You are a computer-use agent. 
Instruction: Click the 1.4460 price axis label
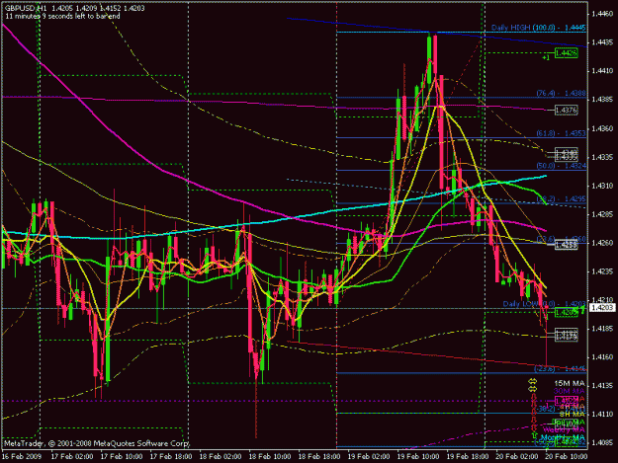(602, 14)
